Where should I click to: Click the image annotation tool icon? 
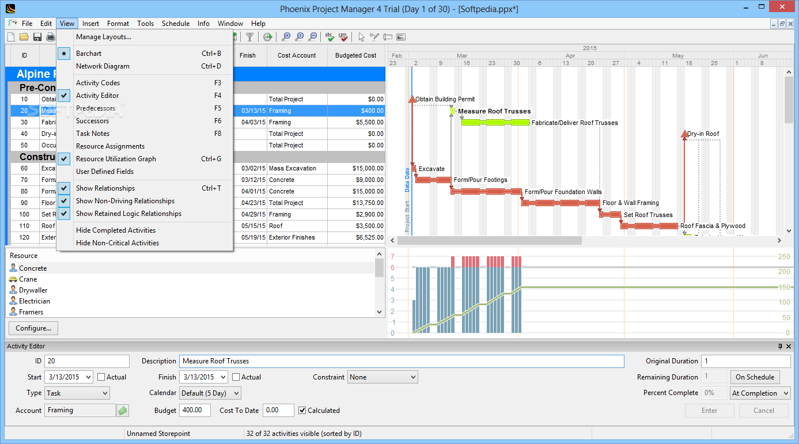(x=401, y=37)
